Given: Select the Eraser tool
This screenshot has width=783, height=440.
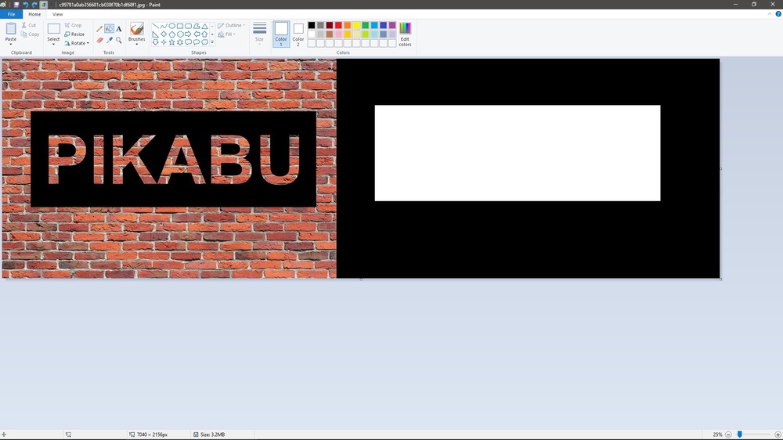Looking at the screenshot, I should pos(99,40).
